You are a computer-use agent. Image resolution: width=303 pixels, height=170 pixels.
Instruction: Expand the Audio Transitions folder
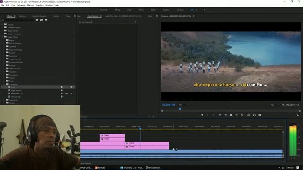[x=2, y=34]
